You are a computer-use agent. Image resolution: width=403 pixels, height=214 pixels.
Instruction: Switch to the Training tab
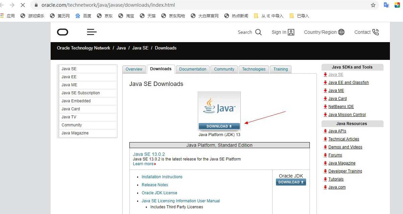point(281,69)
